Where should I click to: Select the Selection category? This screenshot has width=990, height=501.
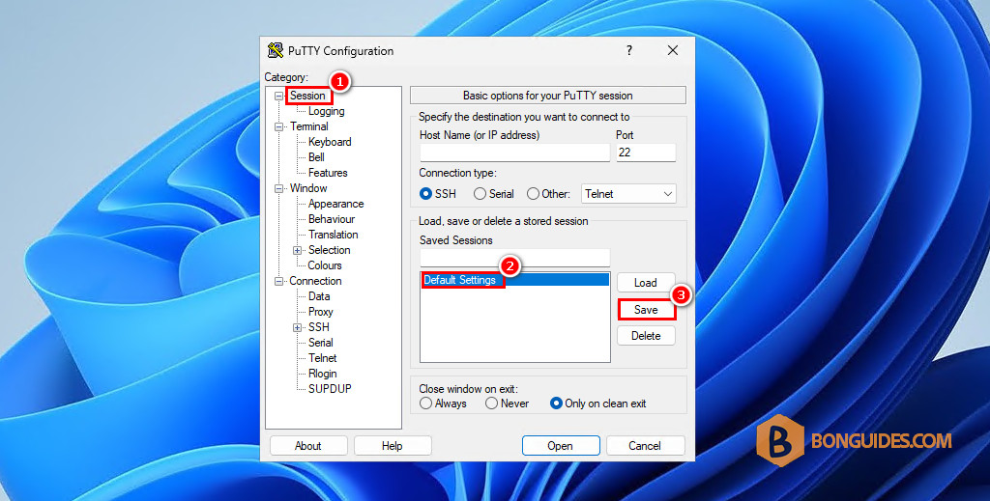[329, 250]
